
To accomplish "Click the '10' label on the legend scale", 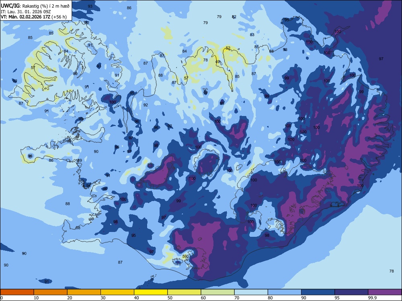I will 36,298.
